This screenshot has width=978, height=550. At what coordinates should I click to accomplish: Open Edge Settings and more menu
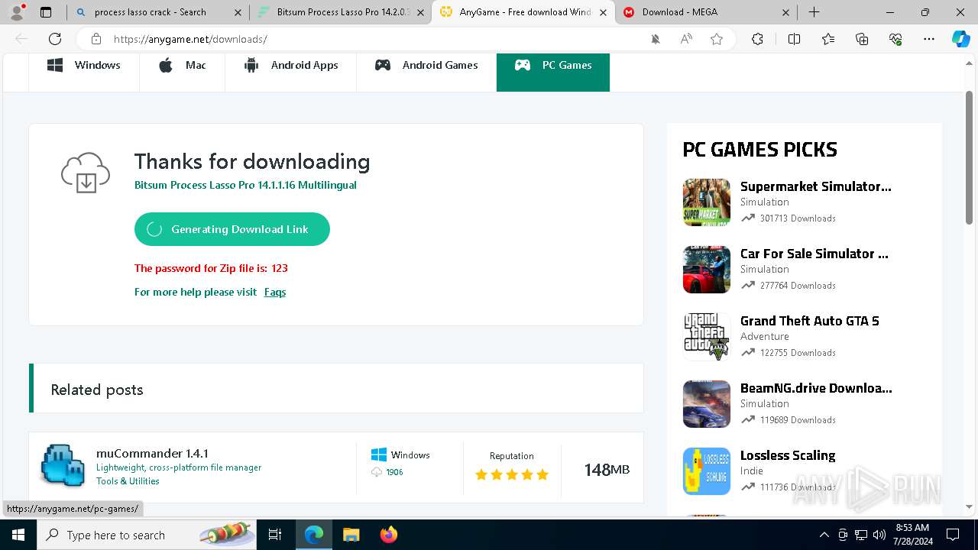(x=929, y=39)
